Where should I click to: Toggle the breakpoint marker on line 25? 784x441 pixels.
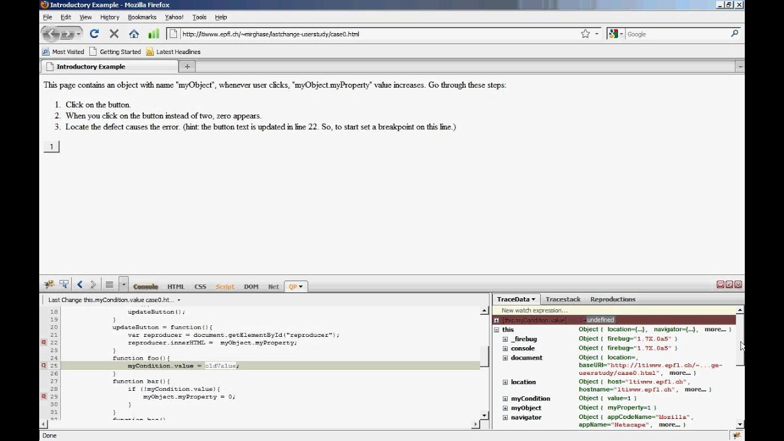pos(43,366)
